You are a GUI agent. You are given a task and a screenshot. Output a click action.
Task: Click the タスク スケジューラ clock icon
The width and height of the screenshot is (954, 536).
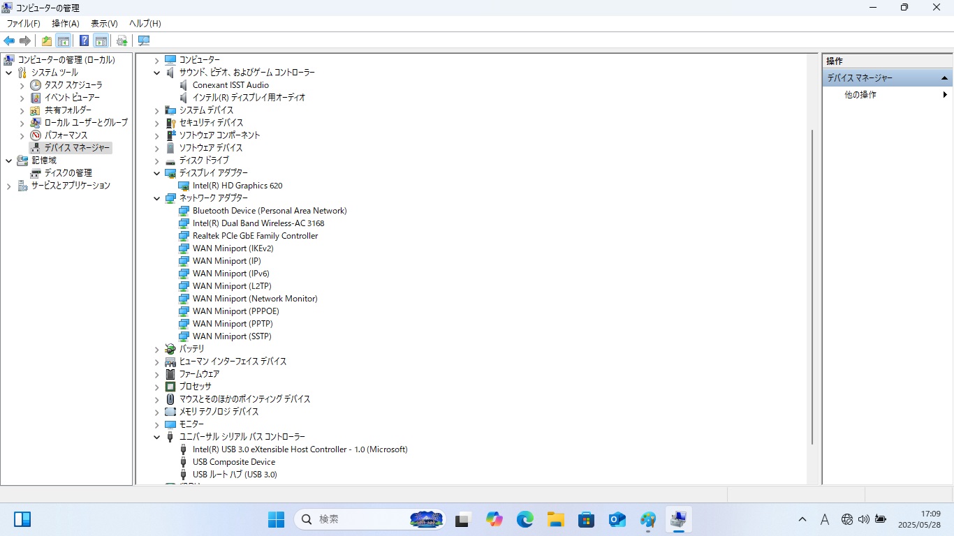coord(36,85)
